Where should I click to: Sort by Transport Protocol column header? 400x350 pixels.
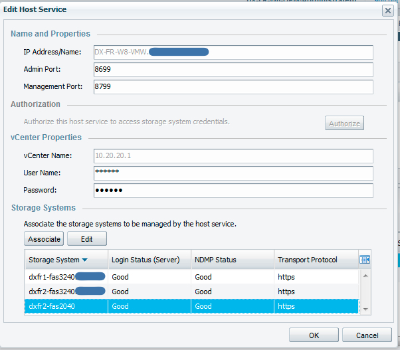pos(315,260)
